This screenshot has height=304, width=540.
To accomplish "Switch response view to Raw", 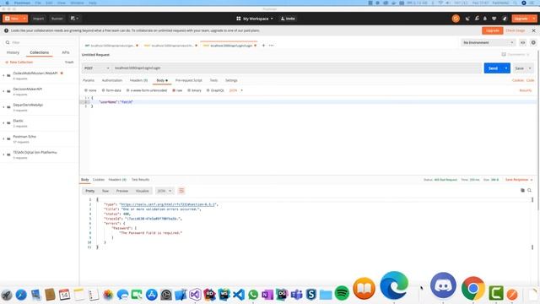I will (x=105, y=191).
